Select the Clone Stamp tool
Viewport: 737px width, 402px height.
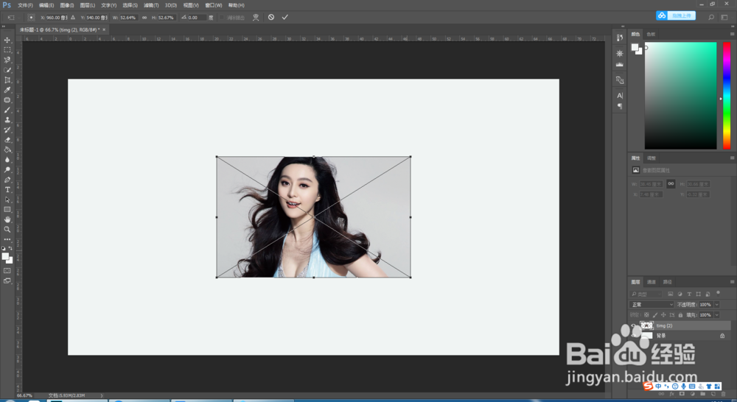[7, 120]
